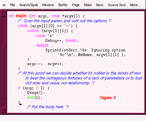This screenshot has height=121, width=146.
Task: Open the Make menu
Action: [88, 5]
